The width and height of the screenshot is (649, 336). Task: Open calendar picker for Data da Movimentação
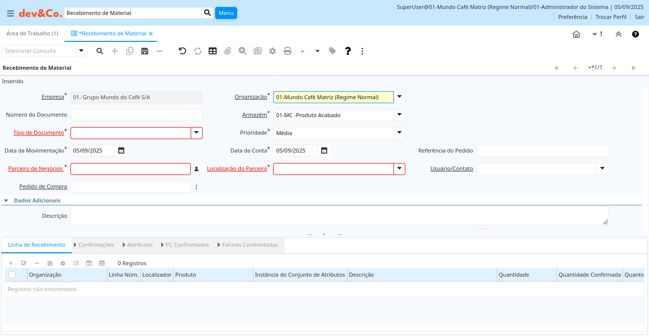pos(121,151)
